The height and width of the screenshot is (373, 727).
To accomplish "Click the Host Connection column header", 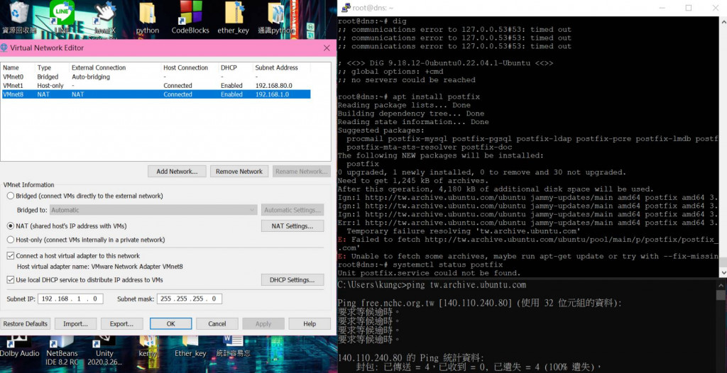I will point(185,67).
